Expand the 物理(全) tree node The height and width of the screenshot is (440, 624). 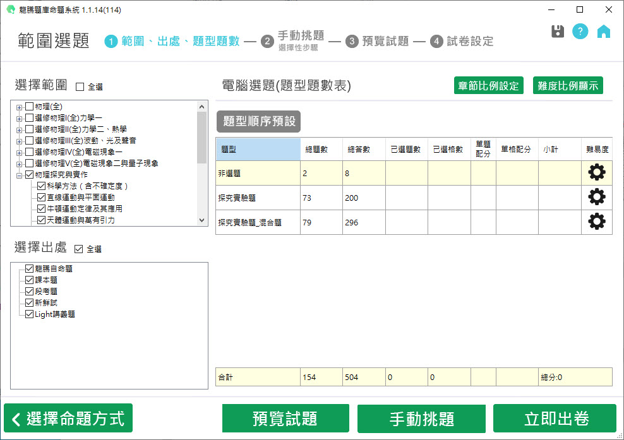(19, 107)
